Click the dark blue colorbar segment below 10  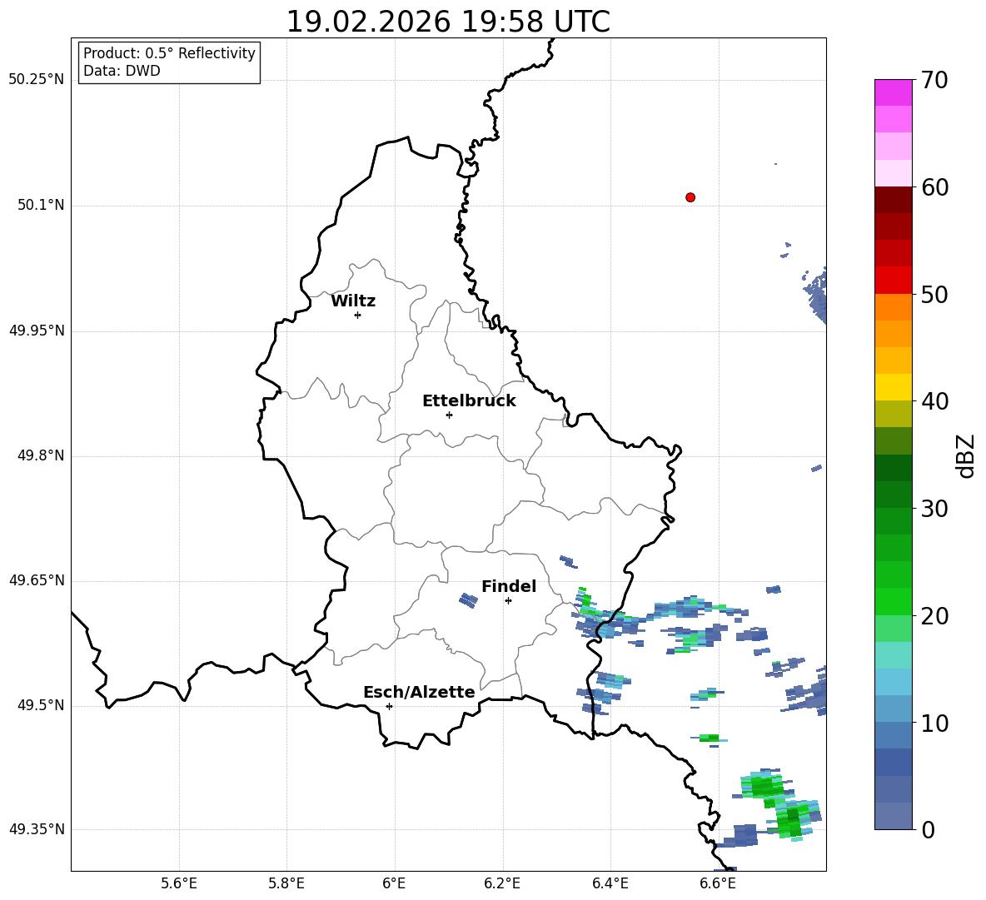tap(893, 762)
